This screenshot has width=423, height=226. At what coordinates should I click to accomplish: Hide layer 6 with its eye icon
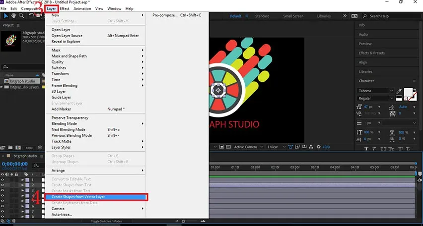click(x=2, y=206)
